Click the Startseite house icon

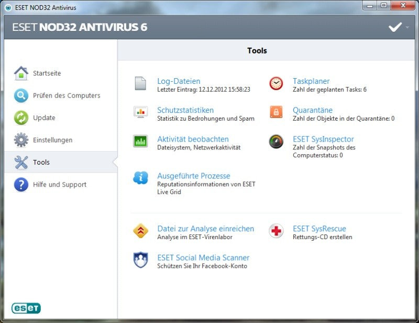21,73
